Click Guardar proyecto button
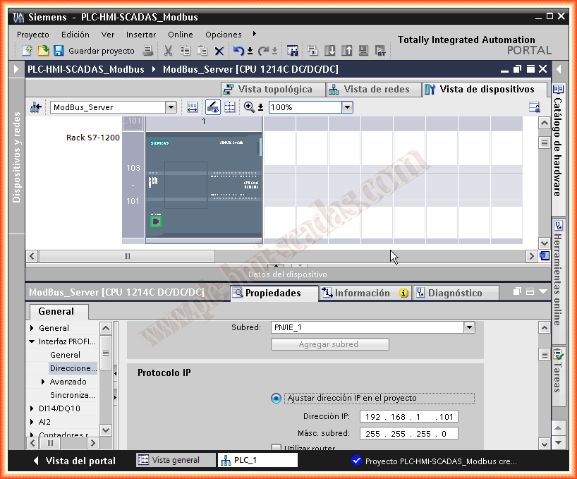 (x=94, y=51)
